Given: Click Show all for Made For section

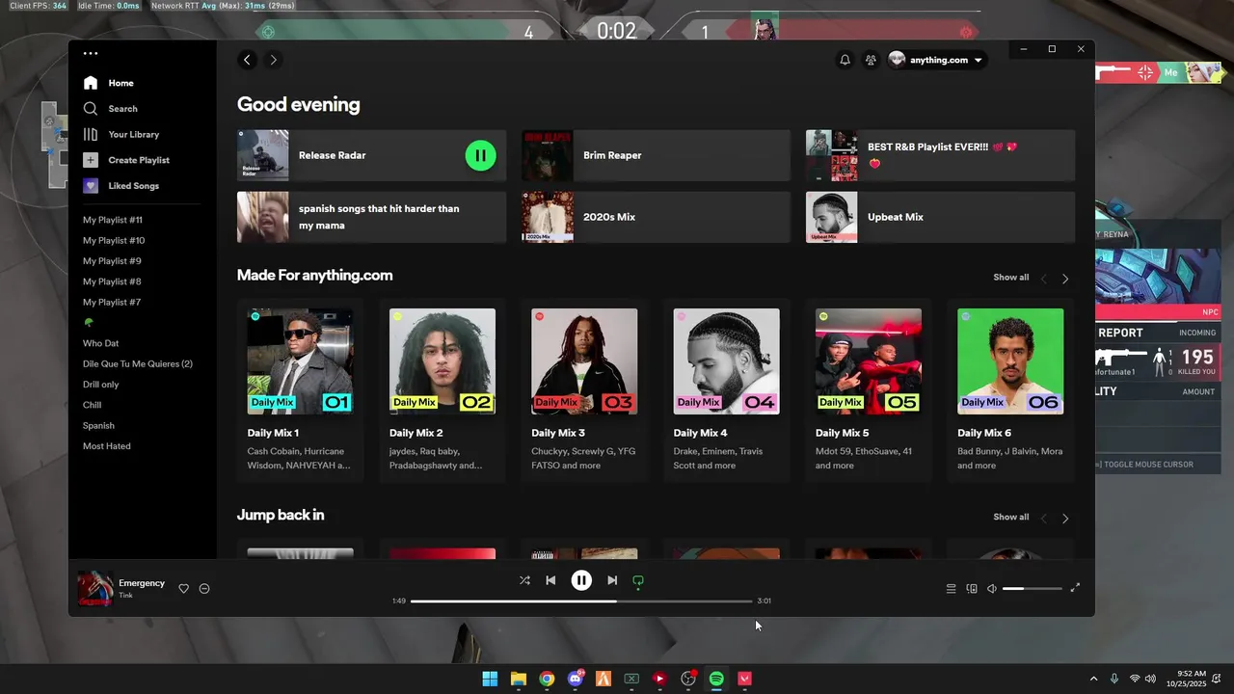Looking at the screenshot, I should point(1010,278).
